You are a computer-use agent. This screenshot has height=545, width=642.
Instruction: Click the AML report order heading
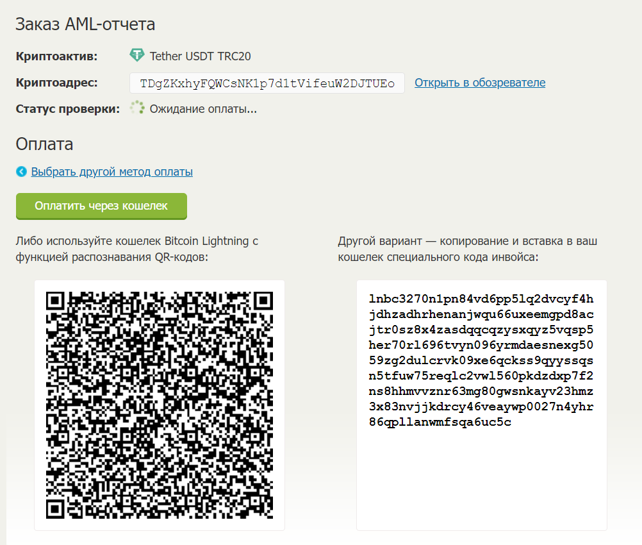pos(85,24)
